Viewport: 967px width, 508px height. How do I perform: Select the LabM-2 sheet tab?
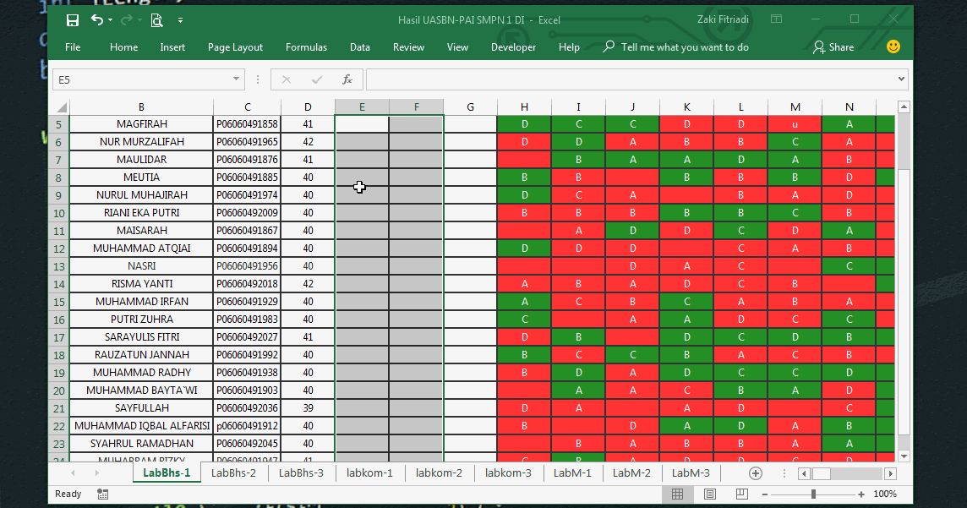pos(631,473)
